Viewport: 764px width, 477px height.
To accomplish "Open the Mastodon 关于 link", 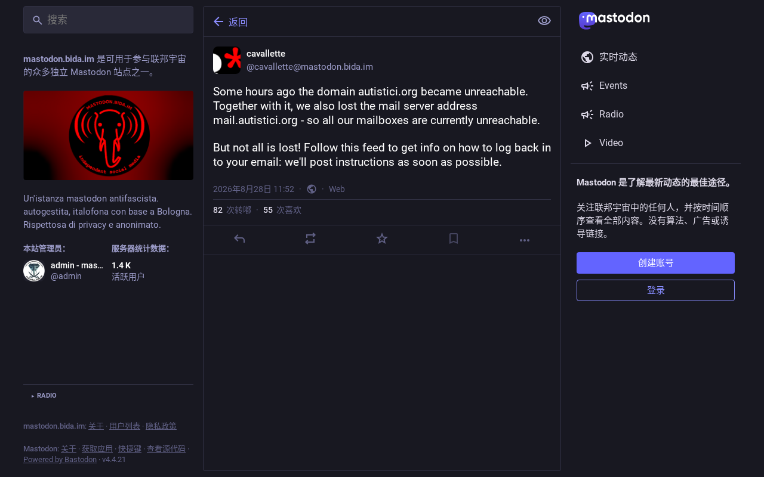I will pos(69,448).
